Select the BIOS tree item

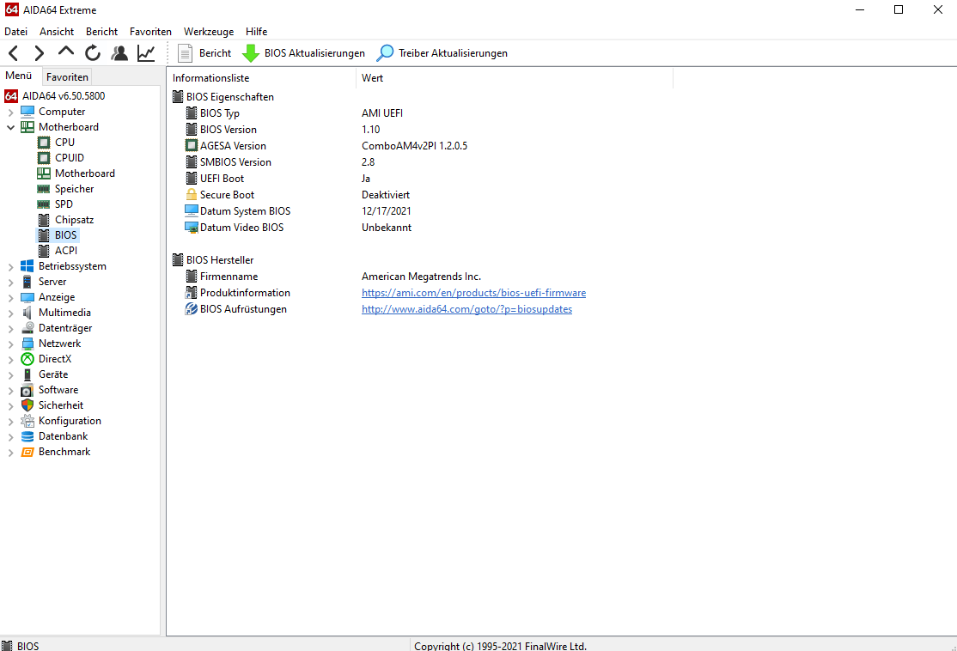pos(58,235)
